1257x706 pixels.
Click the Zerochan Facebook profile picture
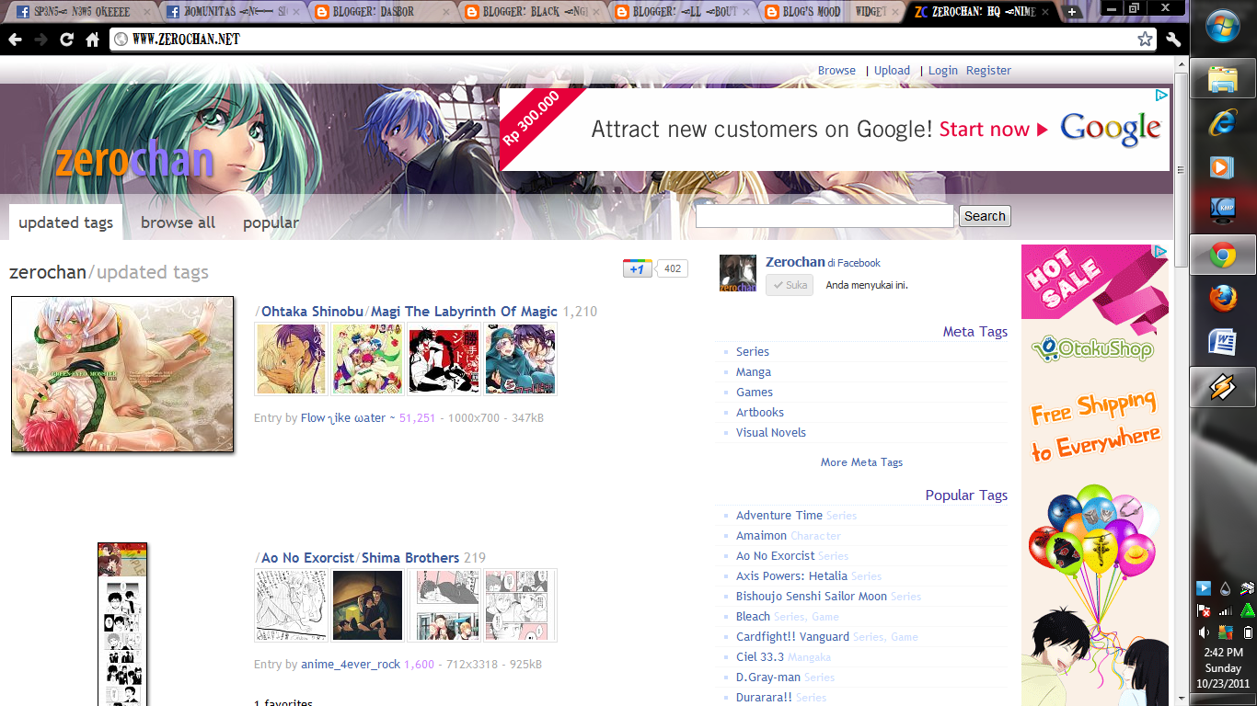click(738, 274)
